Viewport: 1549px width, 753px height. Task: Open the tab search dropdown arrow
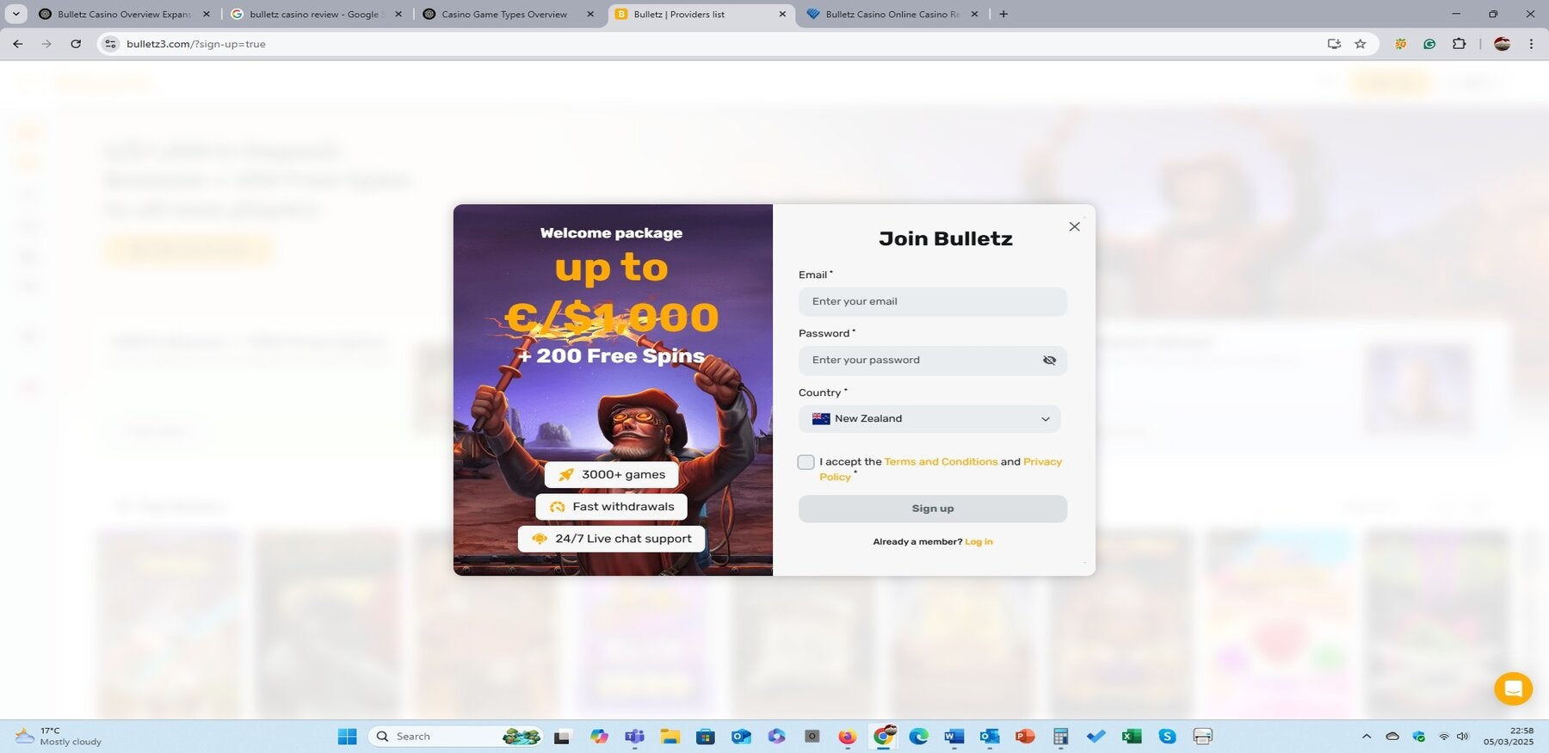click(15, 15)
